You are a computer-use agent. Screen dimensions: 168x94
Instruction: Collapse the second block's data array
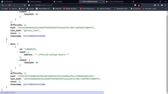[x=8, y=44]
